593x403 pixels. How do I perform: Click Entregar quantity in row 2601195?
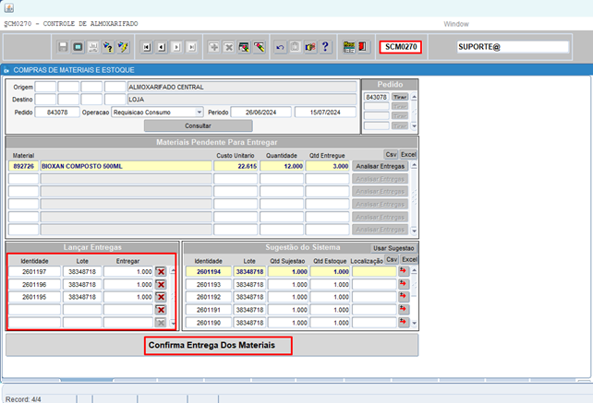click(x=128, y=297)
